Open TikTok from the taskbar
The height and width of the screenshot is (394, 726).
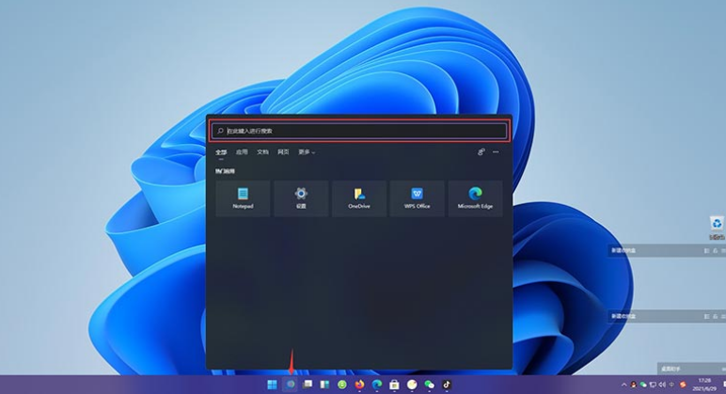point(447,385)
